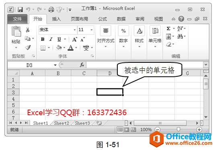Increase font size with large A icon
This screenshot has width=215, height=150.
75,40
